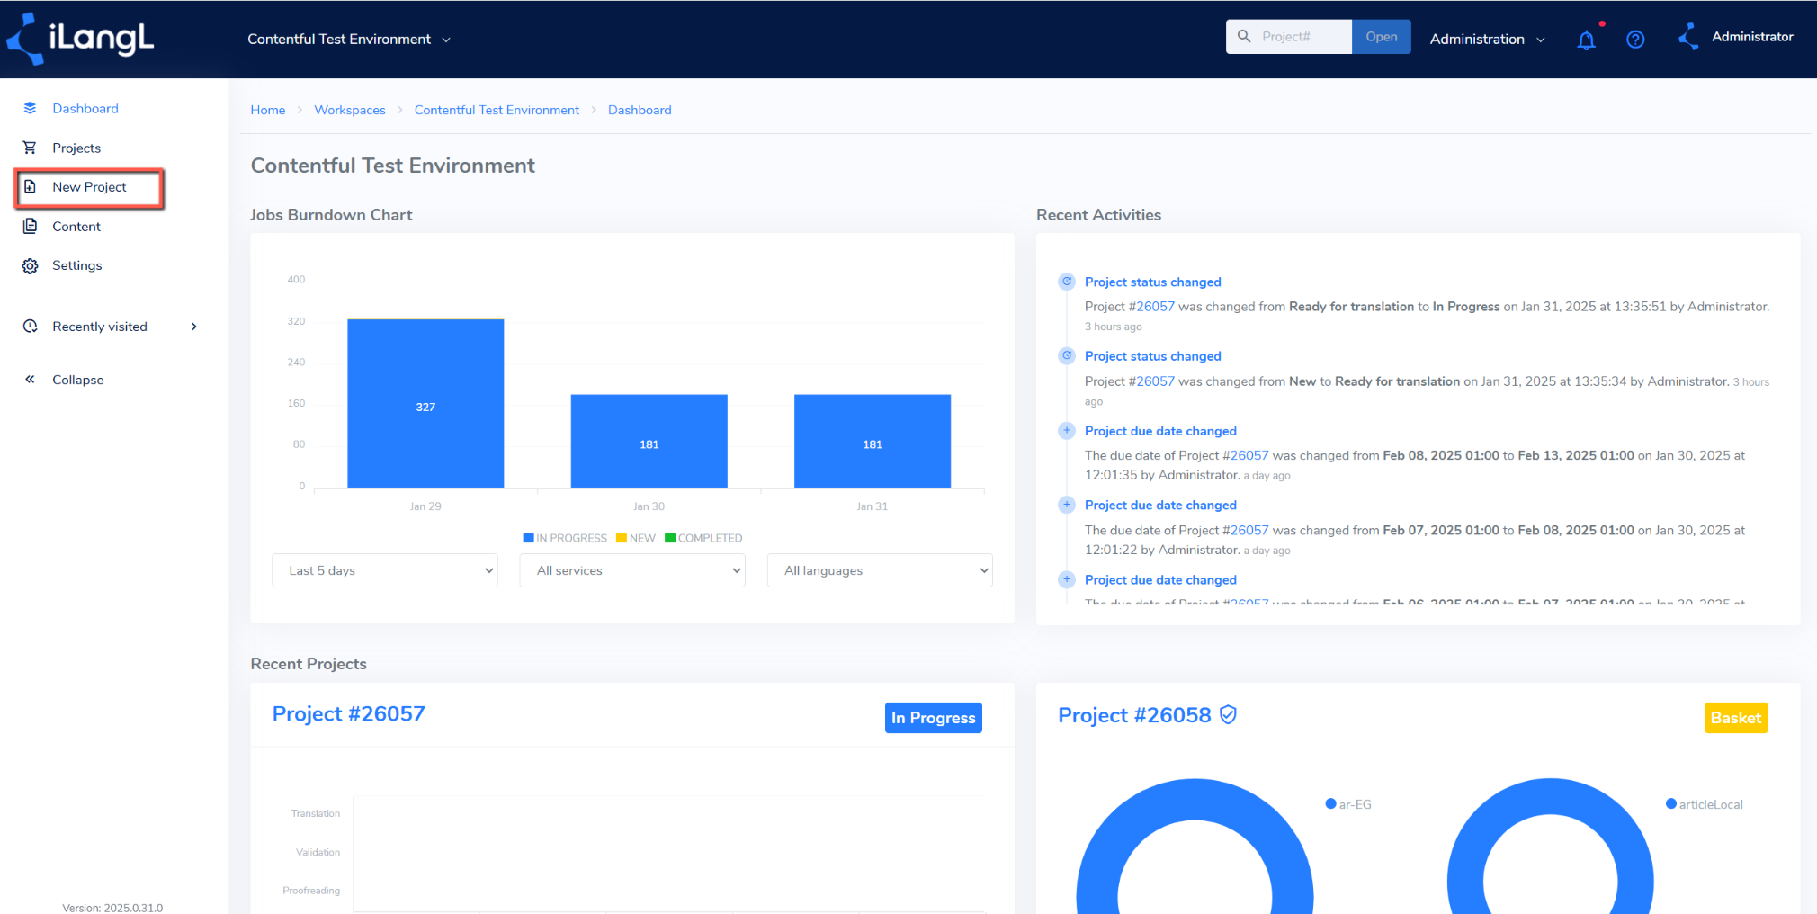
Task: Expand Recently visited chevron
Action: click(x=194, y=327)
